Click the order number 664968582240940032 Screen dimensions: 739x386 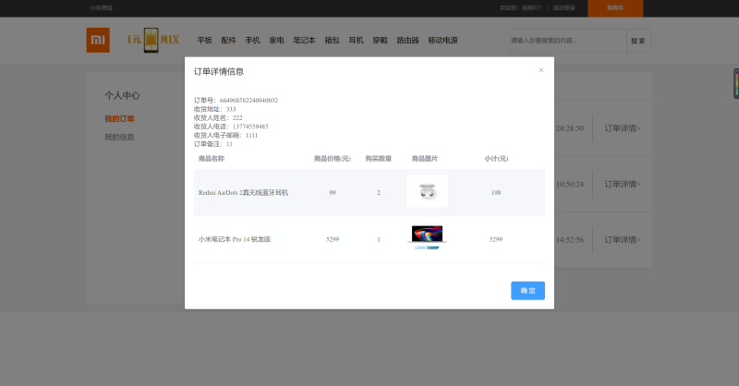click(x=248, y=101)
